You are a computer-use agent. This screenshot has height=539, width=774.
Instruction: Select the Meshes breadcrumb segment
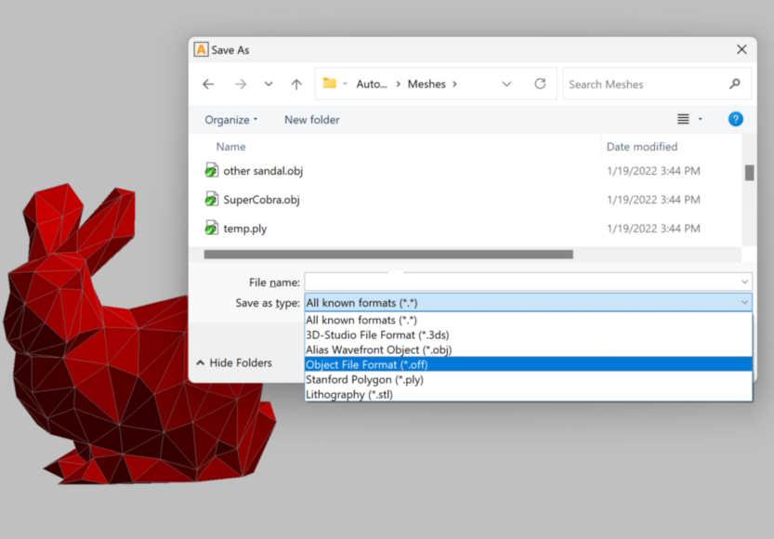pyautogui.click(x=426, y=85)
